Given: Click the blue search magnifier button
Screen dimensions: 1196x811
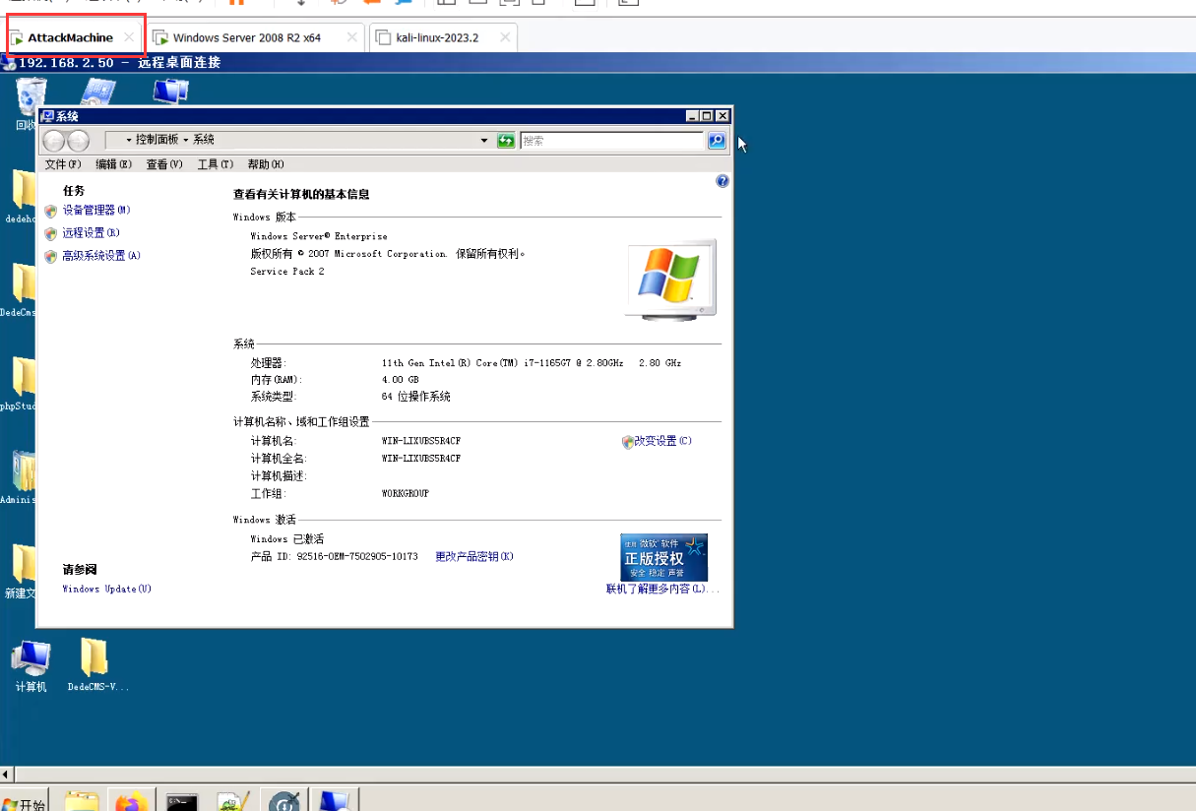Looking at the screenshot, I should 717,141.
